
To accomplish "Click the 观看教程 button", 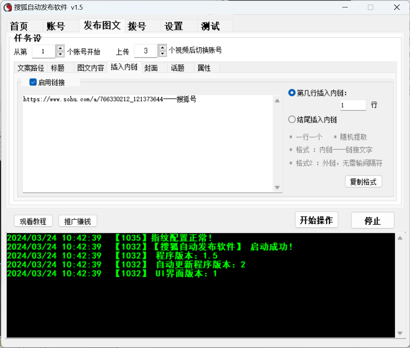I will tap(33, 221).
